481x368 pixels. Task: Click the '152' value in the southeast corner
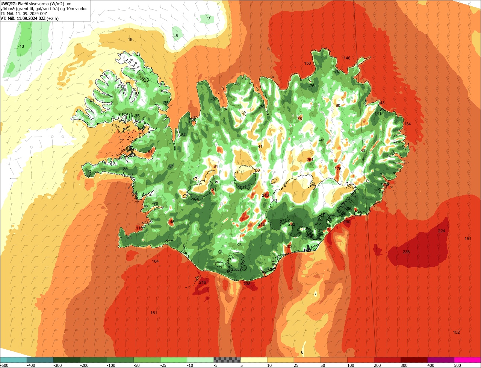(456, 332)
